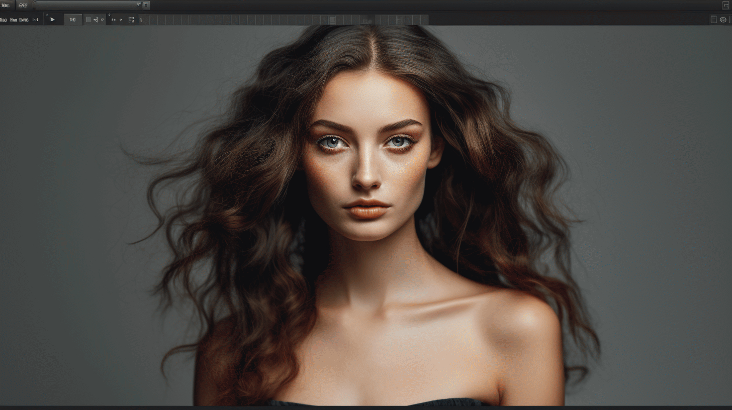Screen dimensions: 732x410
Task: Choose the dashed selection-grid icon
Action: [131, 20]
